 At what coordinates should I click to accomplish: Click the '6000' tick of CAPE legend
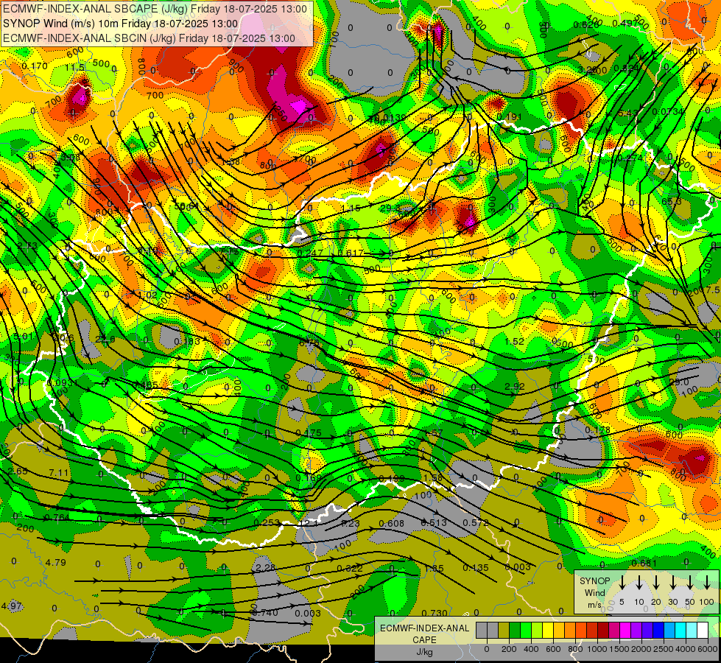pyautogui.click(x=708, y=649)
